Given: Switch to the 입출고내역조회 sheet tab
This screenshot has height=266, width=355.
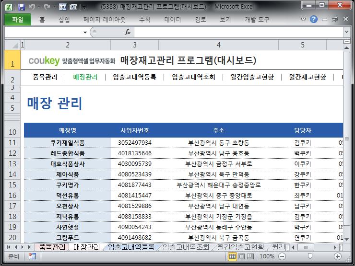Looking at the screenshot, I should tap(186, 247).
